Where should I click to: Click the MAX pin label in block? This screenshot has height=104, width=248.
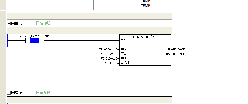pos(123,58)
